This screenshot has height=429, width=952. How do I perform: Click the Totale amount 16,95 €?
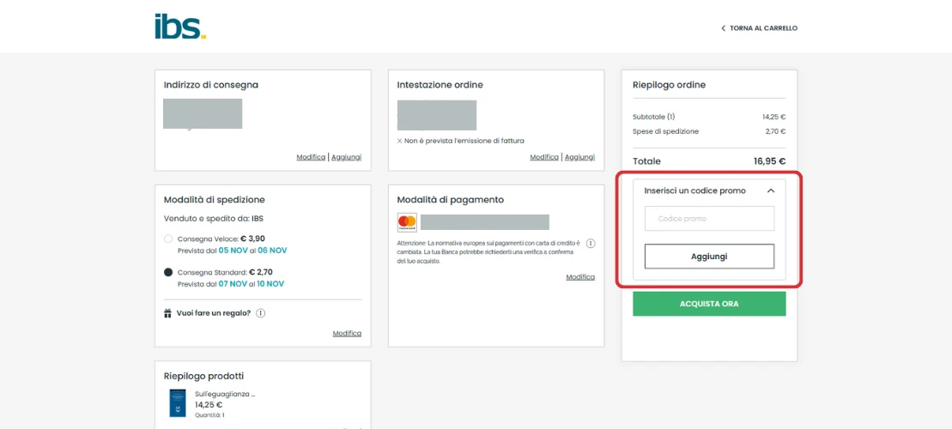click(x=770, y=161)
